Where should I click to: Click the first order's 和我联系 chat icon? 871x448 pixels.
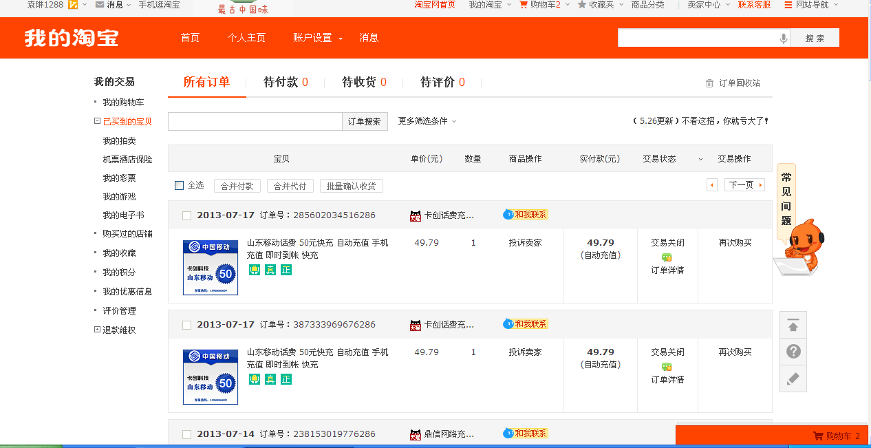coord(526,215)
